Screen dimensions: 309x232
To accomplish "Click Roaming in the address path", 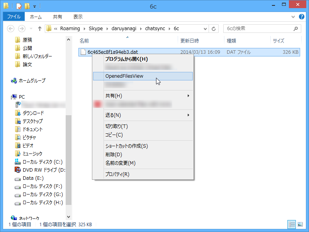I will click(x=70, y=29).
